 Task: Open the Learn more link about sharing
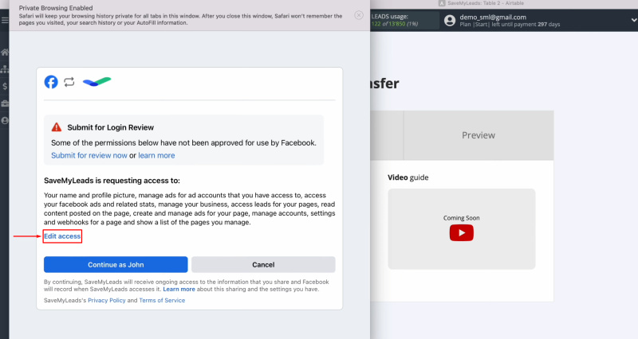(179, 289)
